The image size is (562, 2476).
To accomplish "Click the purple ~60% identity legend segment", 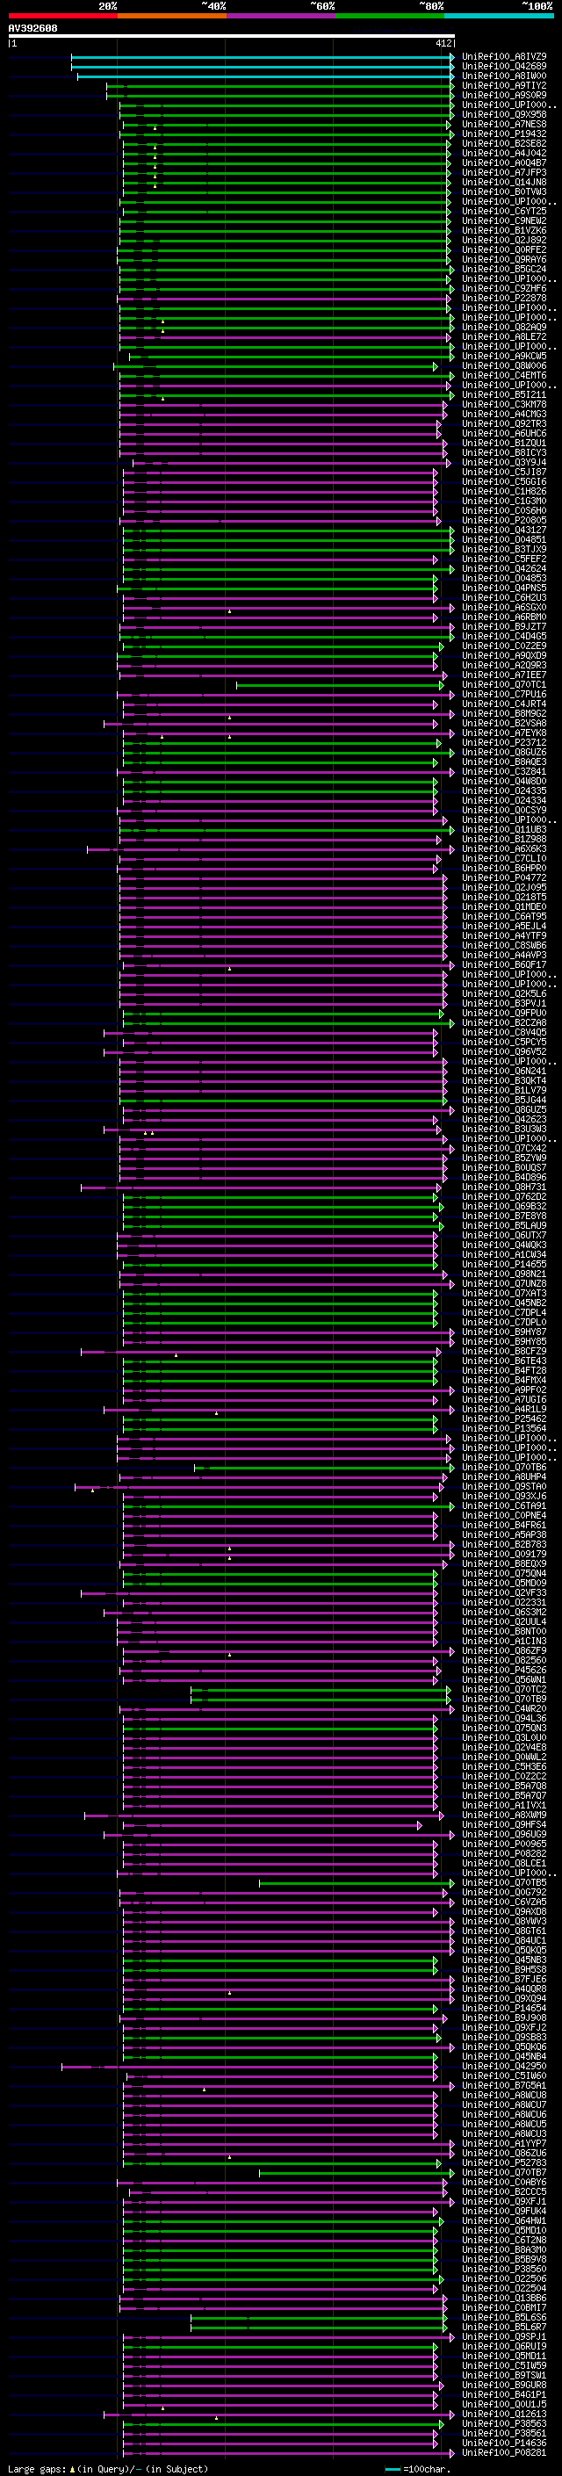I will [280, 16].
